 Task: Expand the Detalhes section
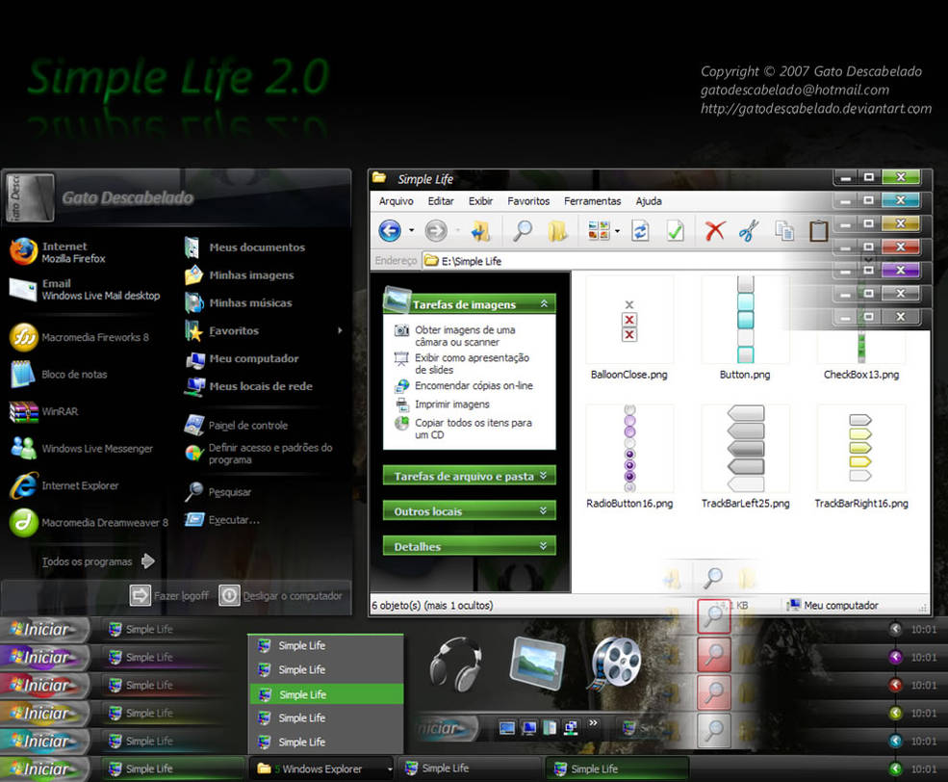pyautogui.click(x=469, y=545)
